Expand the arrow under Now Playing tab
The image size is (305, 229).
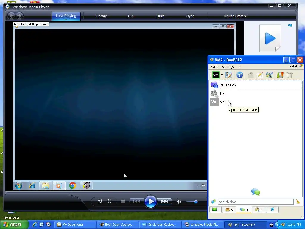[66, 19]
